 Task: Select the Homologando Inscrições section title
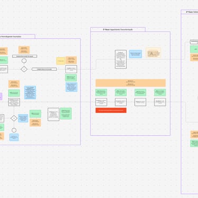click(x=11, y=36)
